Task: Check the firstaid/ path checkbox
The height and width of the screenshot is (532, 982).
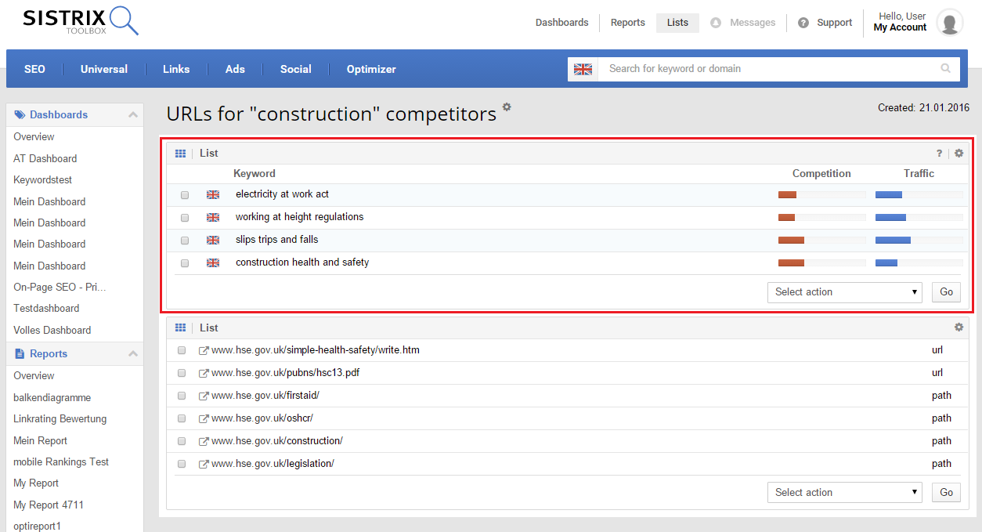Action: 182,396
